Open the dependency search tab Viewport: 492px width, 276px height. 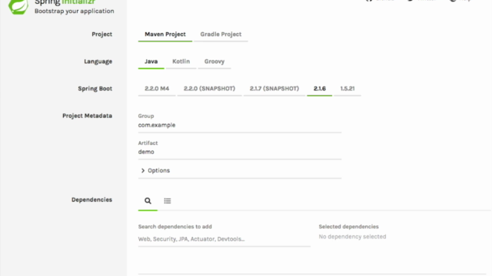click(148, 201)
